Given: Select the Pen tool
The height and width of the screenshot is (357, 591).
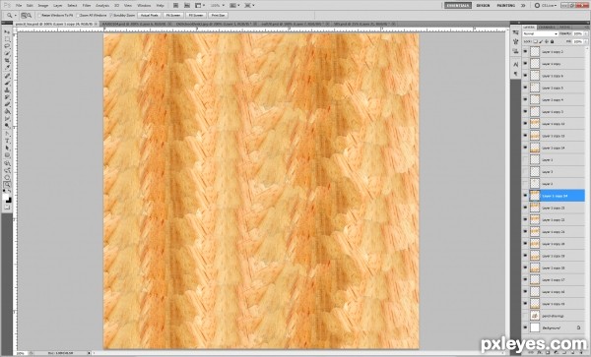Looking at the screenshot, I should click(x=7, y=135).
